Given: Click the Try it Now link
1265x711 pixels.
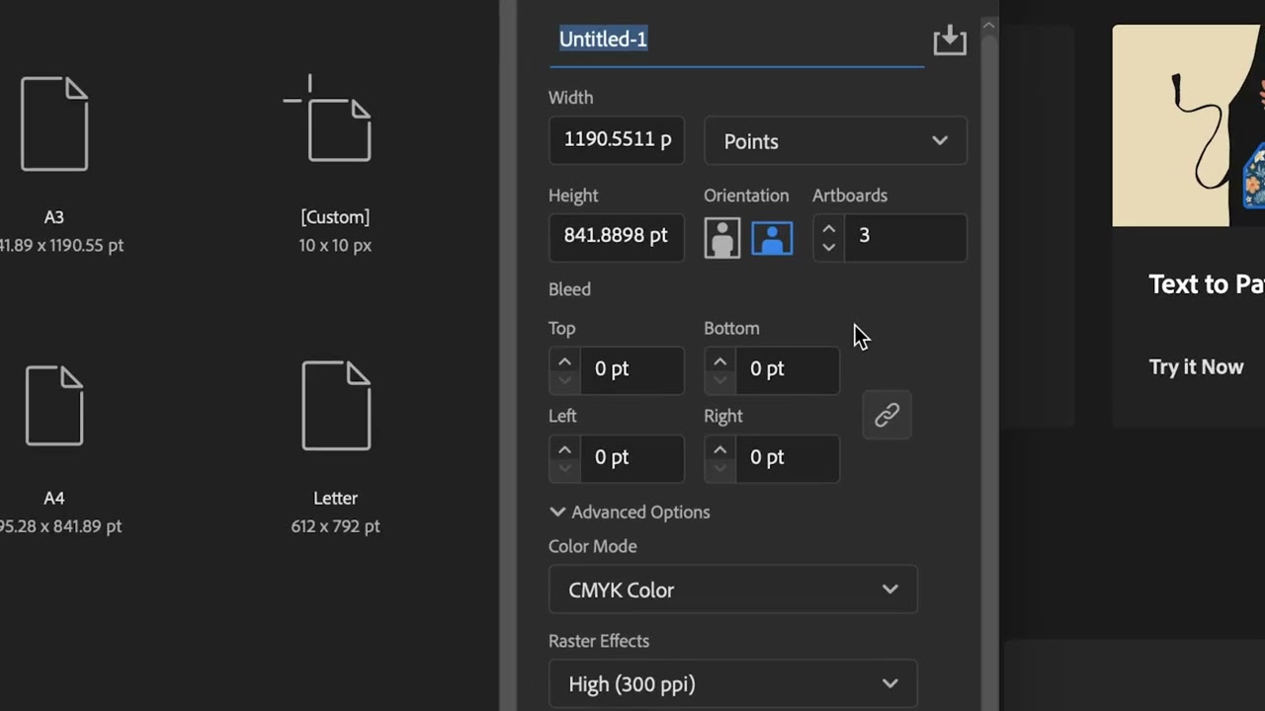Looking at the screenshot, I should [1196, 367].
